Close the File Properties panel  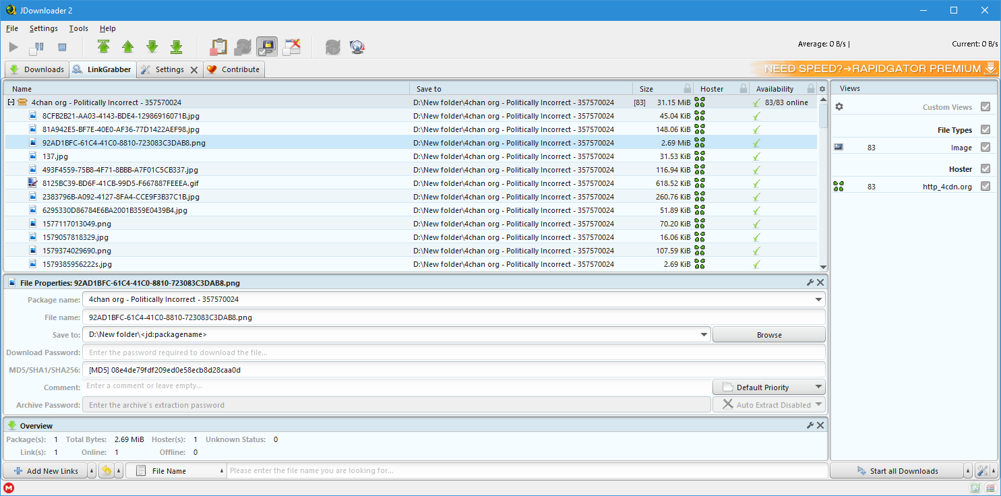tap(820, 282)
